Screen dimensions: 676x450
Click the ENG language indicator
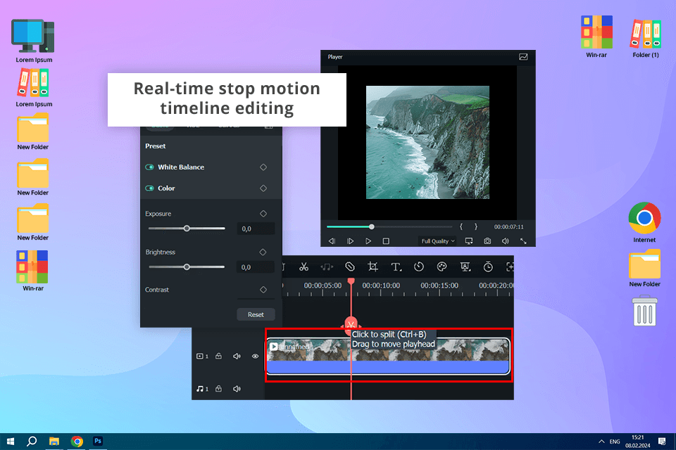point(615,442)
